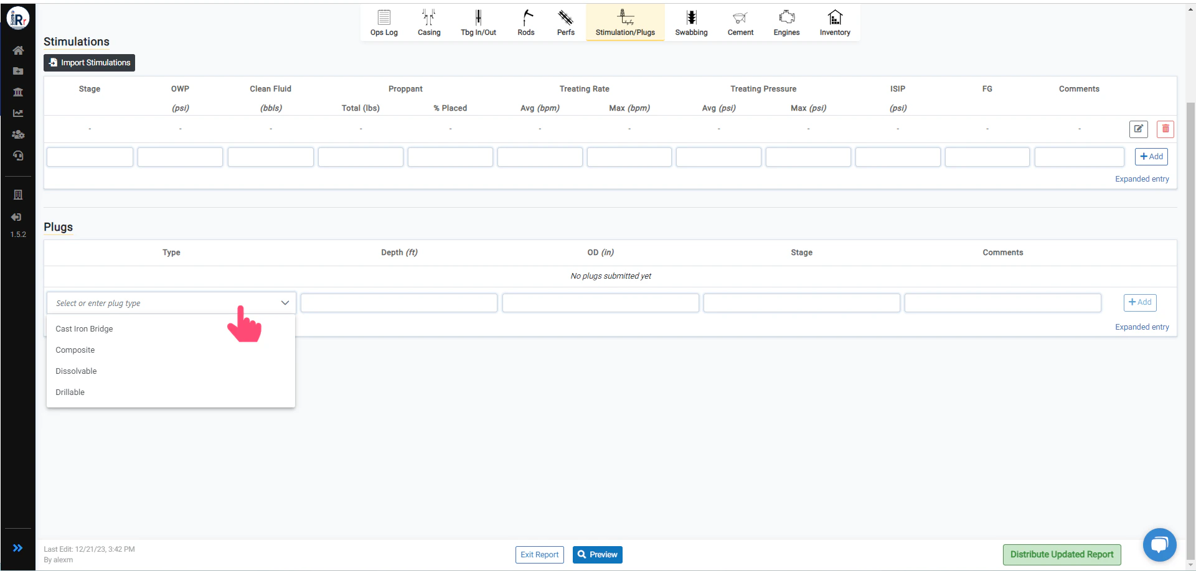Focus the plug Depth input field
1196x571 pixels.
click(x=399, y=303)
